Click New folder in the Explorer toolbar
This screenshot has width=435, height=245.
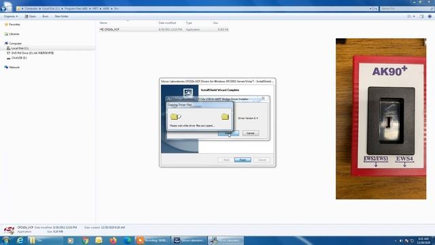click(x=61, y=16)
